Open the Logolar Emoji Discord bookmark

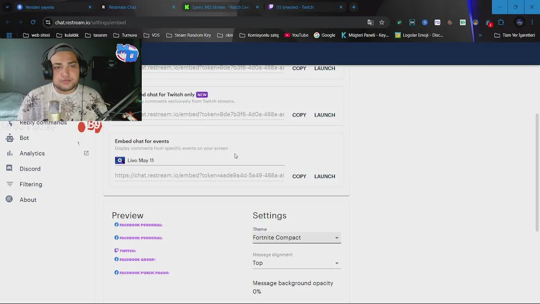419,35
